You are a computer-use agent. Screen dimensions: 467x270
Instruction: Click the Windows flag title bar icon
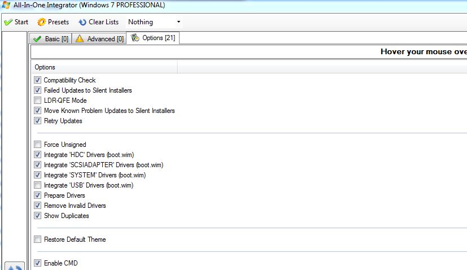pyautogui.click(x=6, y=5)
